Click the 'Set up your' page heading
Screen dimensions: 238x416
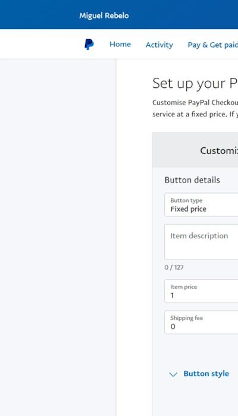point(189,84)
